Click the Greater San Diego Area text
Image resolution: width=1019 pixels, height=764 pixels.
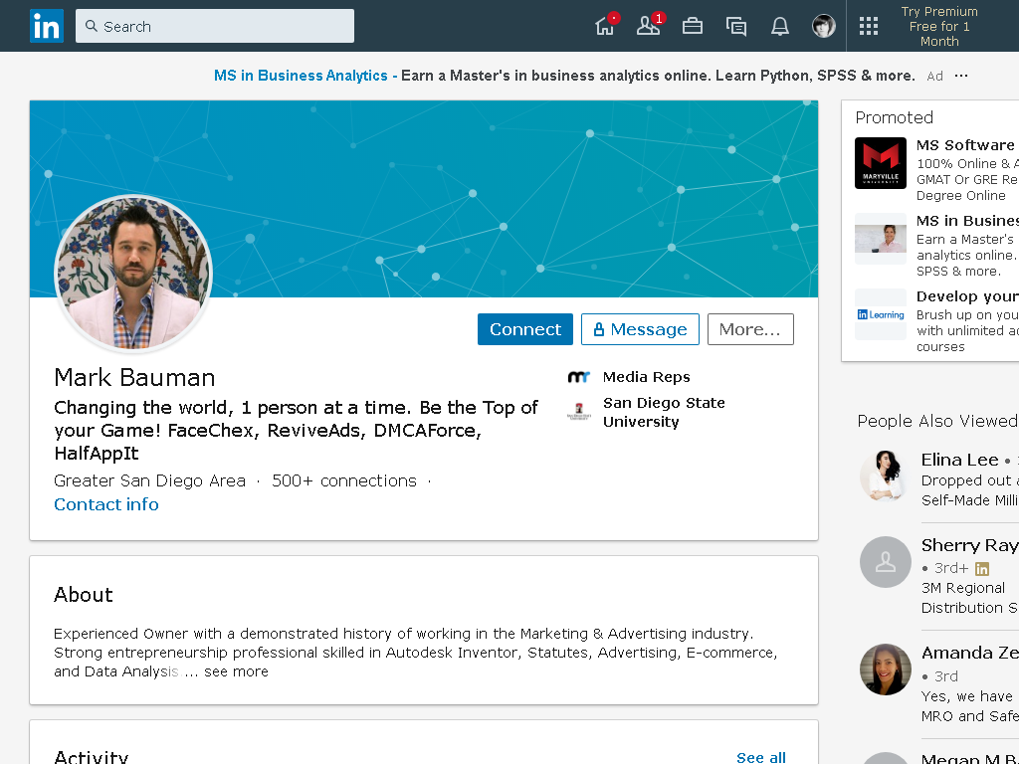tap(149, 480)
